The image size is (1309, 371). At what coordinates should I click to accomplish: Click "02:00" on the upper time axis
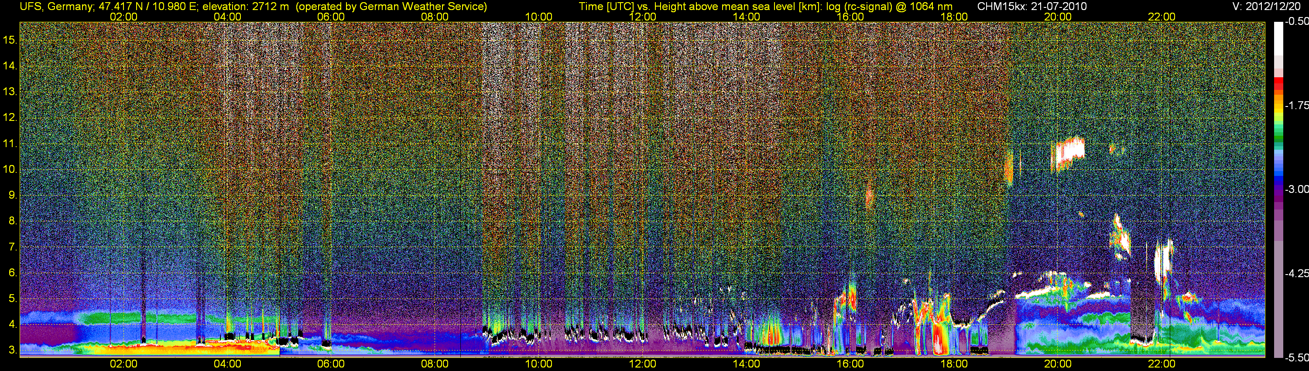pos(123,17)
